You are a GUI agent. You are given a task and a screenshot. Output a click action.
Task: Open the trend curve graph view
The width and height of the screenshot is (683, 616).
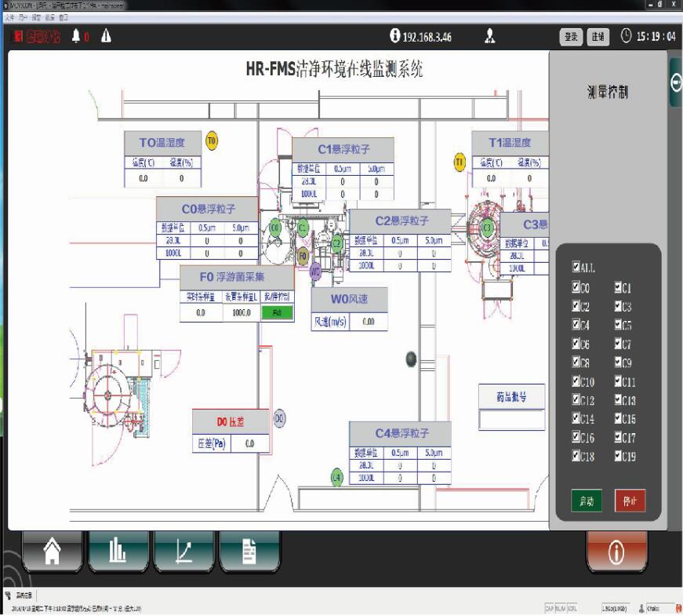[x=184, y=552]
